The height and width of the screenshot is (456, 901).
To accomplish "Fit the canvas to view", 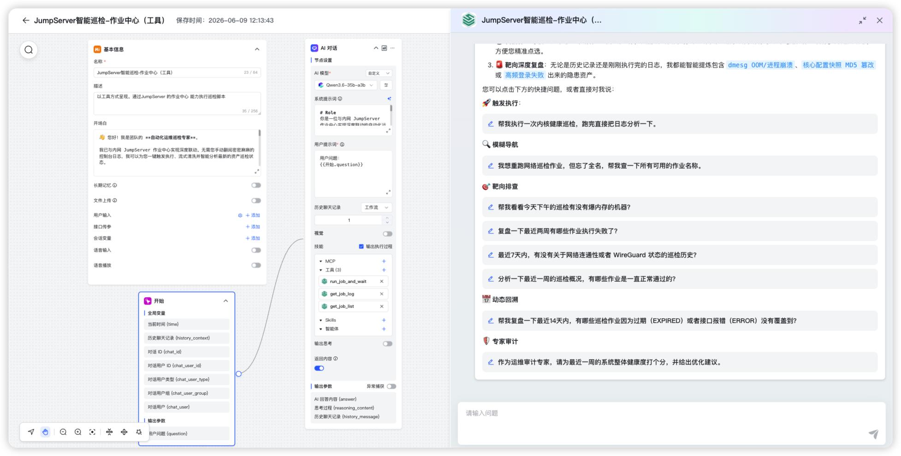I will pyautogui.click(x=92, y=432).
